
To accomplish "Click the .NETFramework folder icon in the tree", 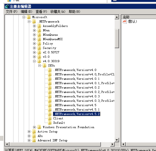I will 34,21.
